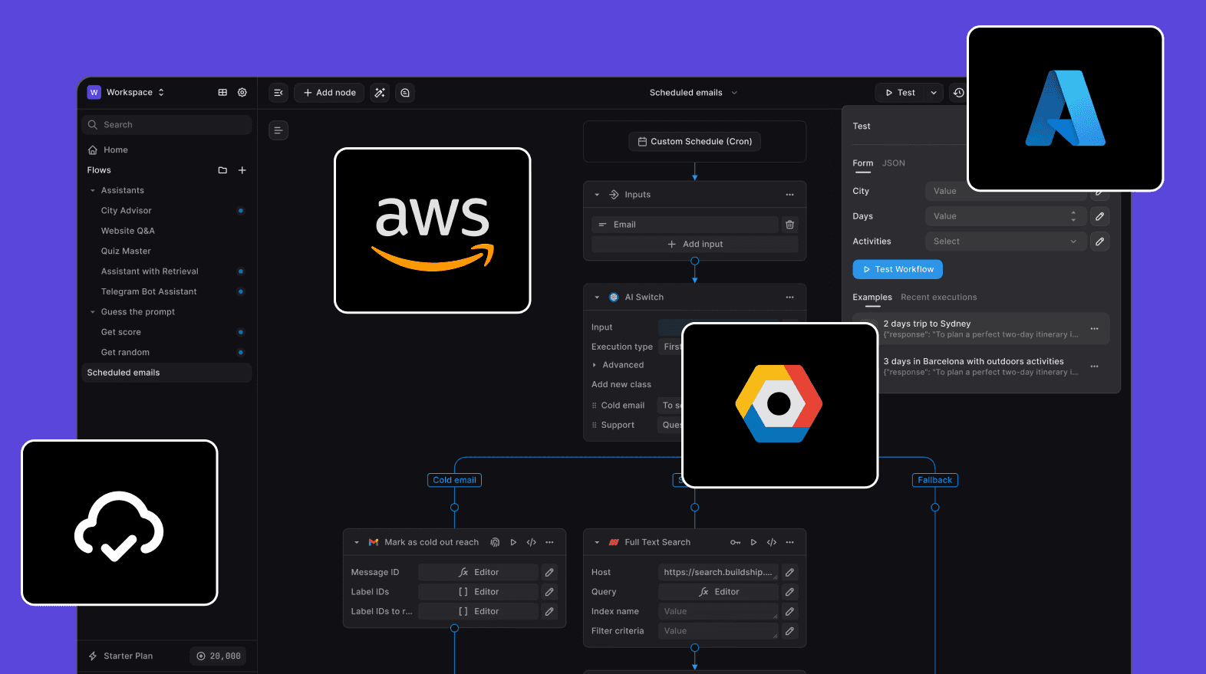The height and width of the screenshot is (674, 1206).
Task: Collapse the Assistants folder
Action: tap(93, 191)
